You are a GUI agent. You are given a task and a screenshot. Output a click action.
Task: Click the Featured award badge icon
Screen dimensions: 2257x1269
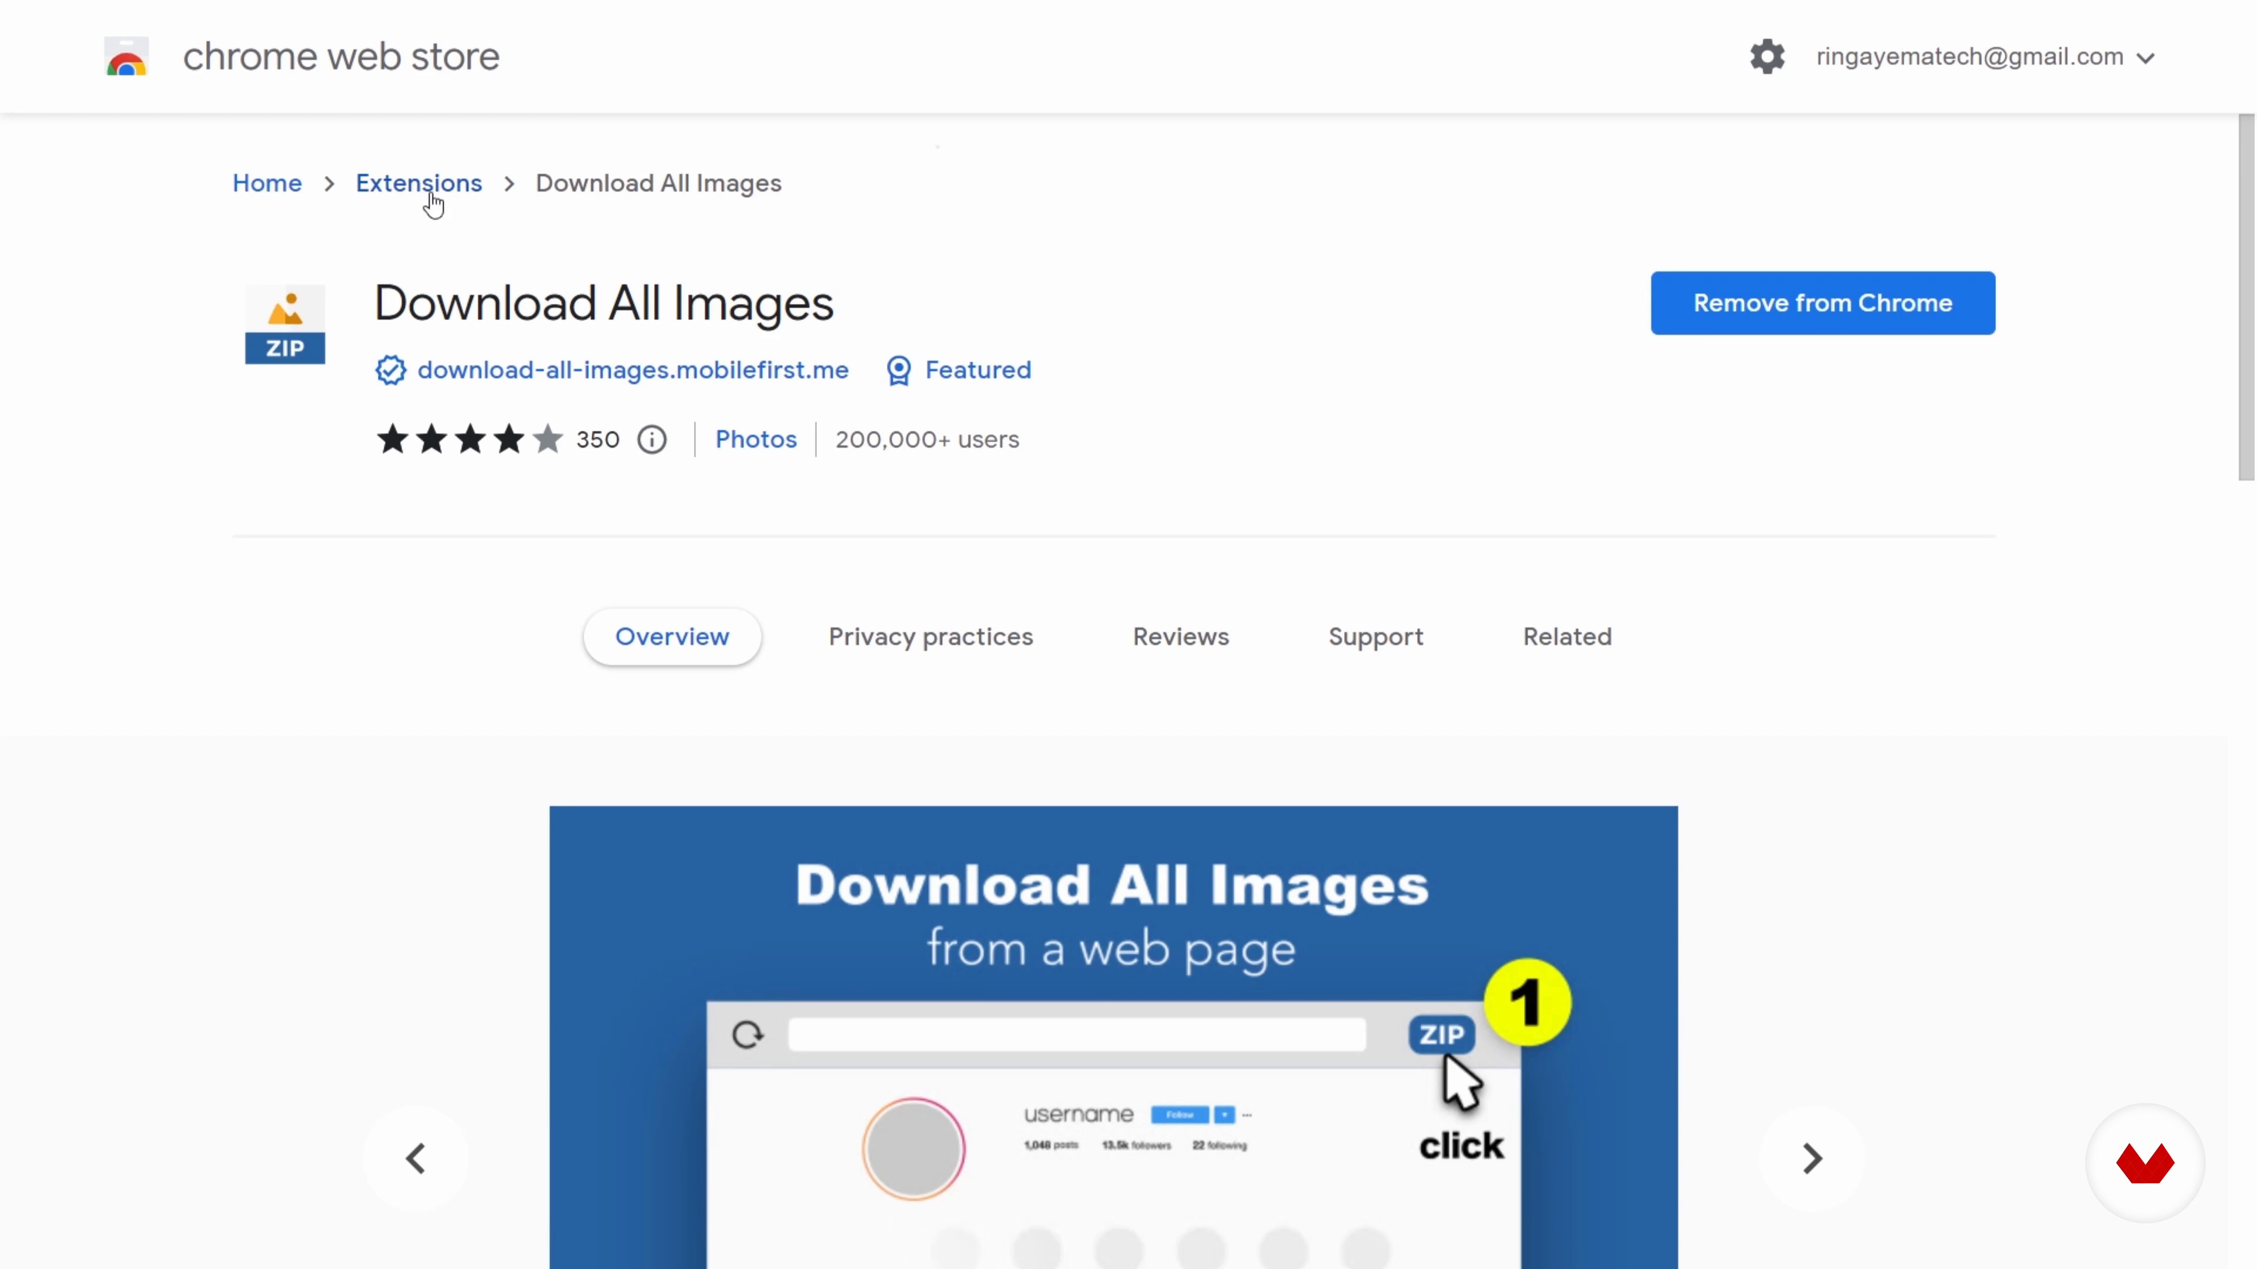pyautogui.click(x=898, y=371)
